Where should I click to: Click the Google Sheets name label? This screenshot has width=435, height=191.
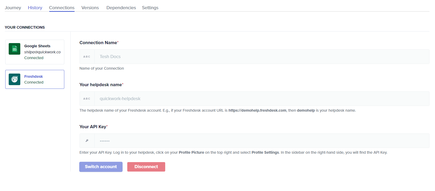[x=37, y=46]
